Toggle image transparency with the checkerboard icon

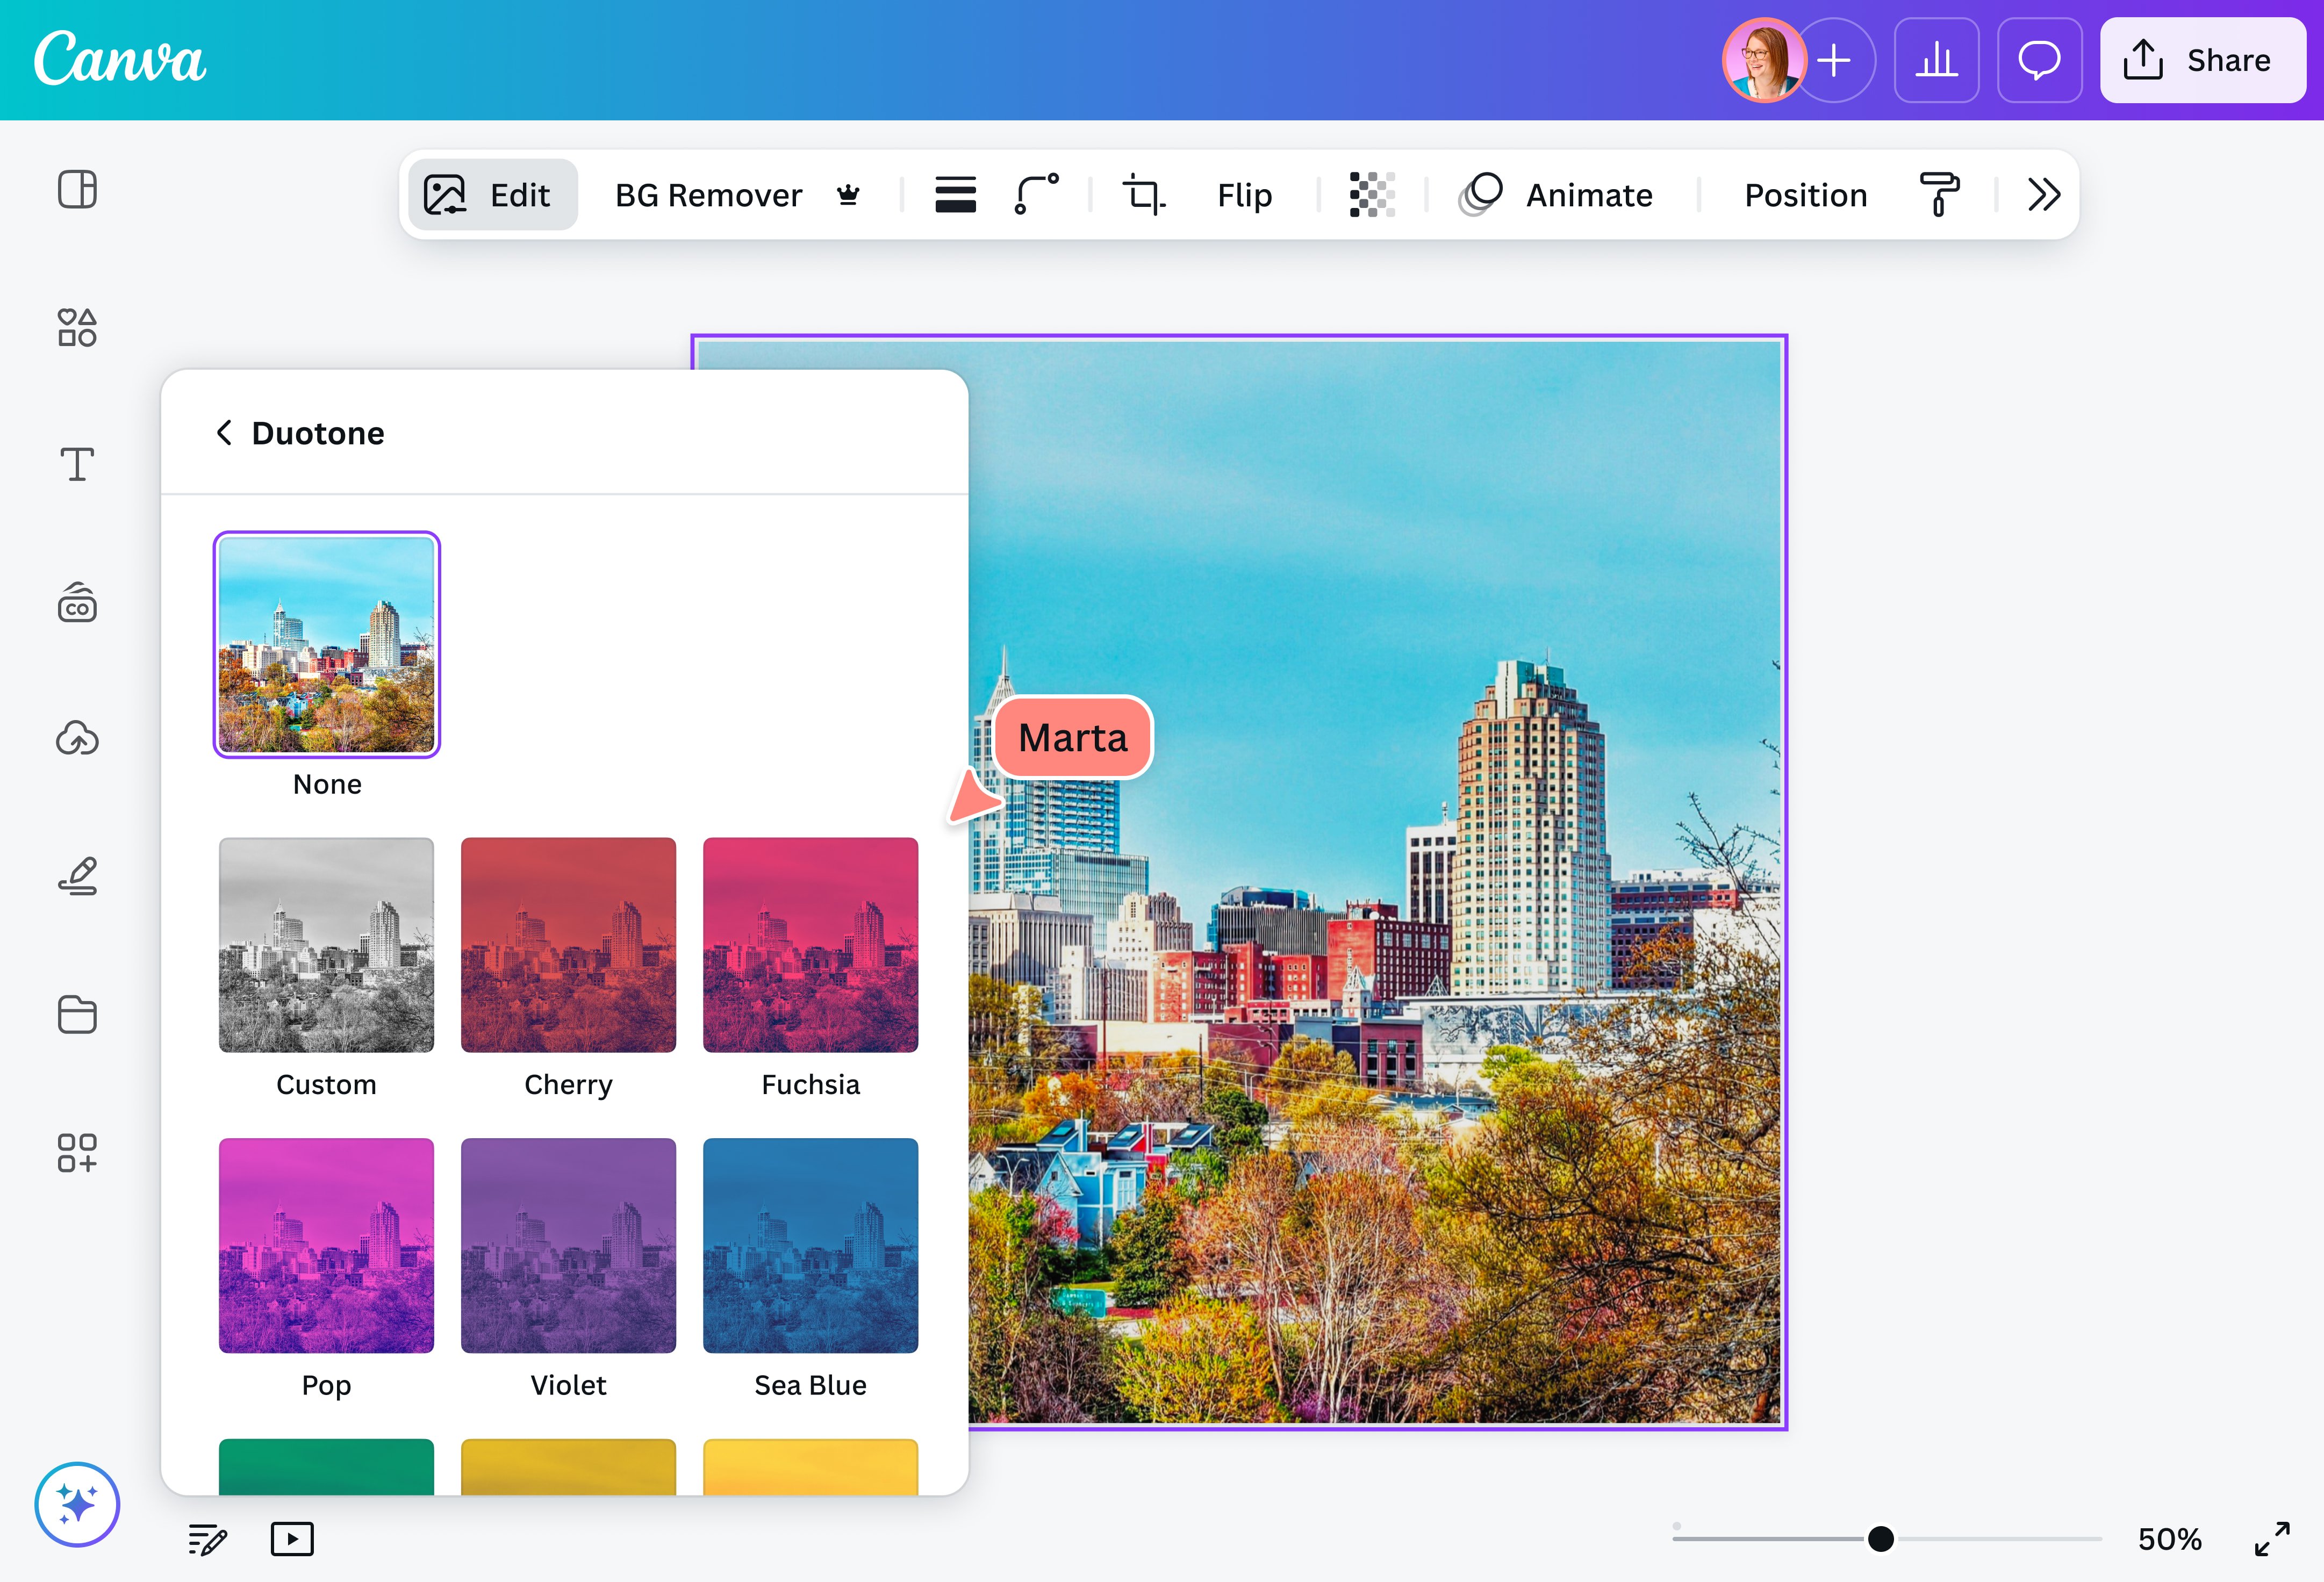[1371, 195]
